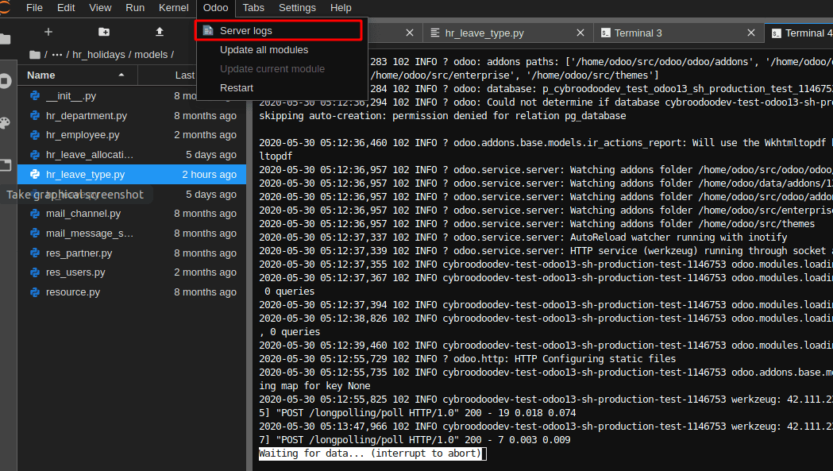
Task: Click the Python icon beside mail_channel.py
Action: pyautogui.click(x=34, y=214)
